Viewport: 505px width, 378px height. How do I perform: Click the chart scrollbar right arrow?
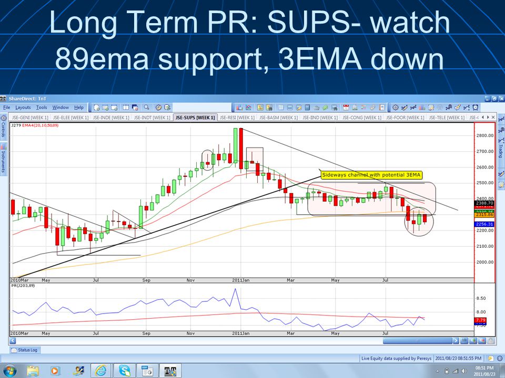pos(456,340)
